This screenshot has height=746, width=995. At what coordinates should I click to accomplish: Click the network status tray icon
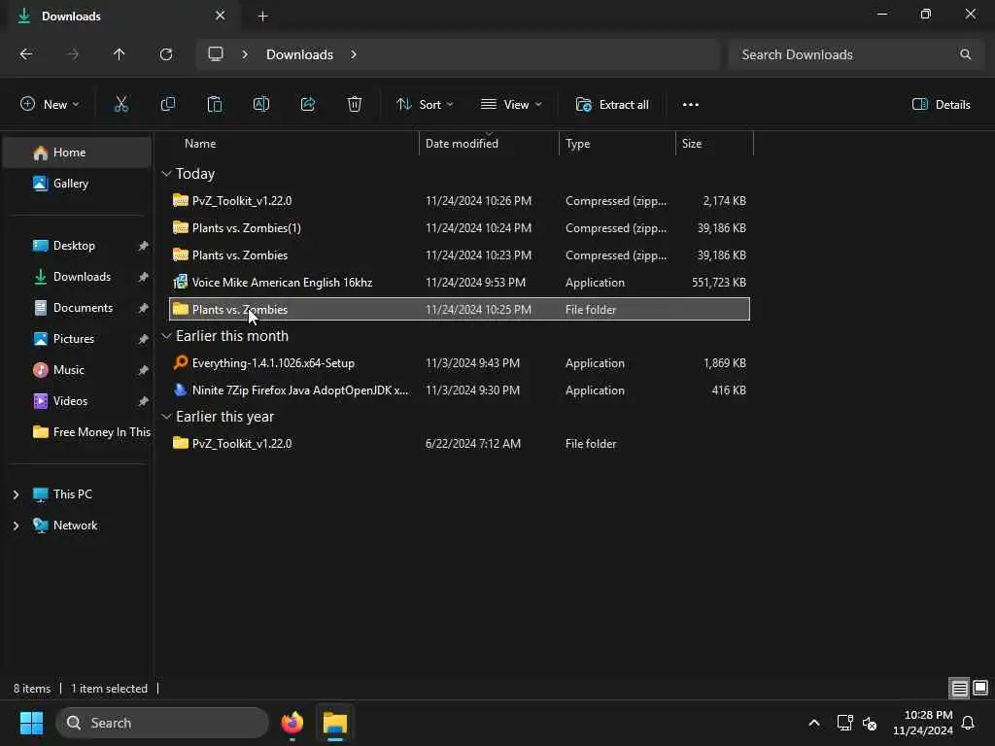coord(844,723)
